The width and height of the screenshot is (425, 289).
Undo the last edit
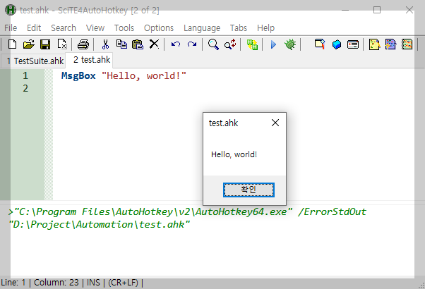point(176,44)
